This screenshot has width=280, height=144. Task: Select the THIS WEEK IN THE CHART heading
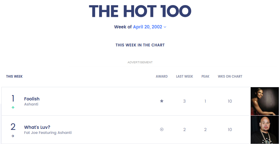[140, 45]
